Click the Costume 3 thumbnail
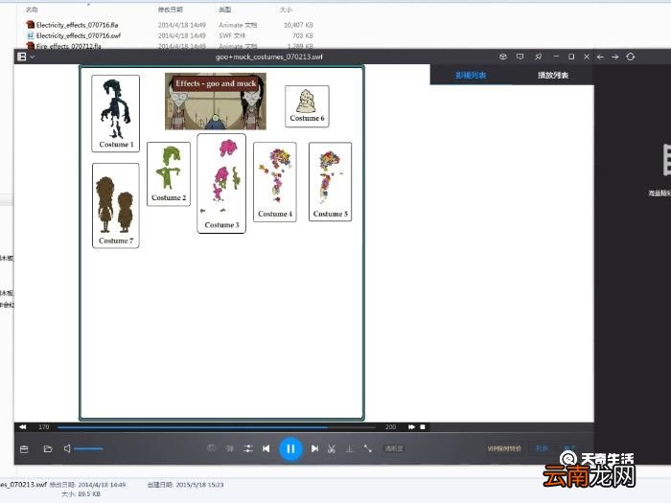The width and height of the screenshot is (671, 503). click(x=221, y=182)
